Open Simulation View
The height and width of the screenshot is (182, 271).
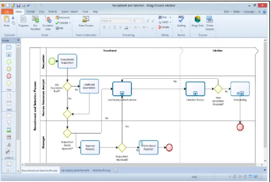pos(48,23)
